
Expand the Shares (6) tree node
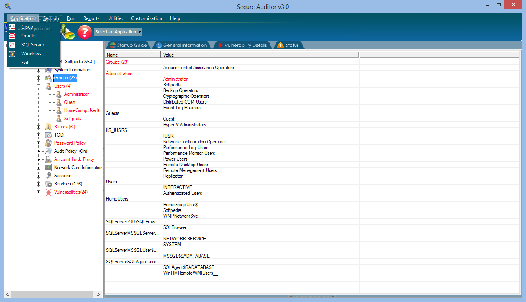[39, 127]
